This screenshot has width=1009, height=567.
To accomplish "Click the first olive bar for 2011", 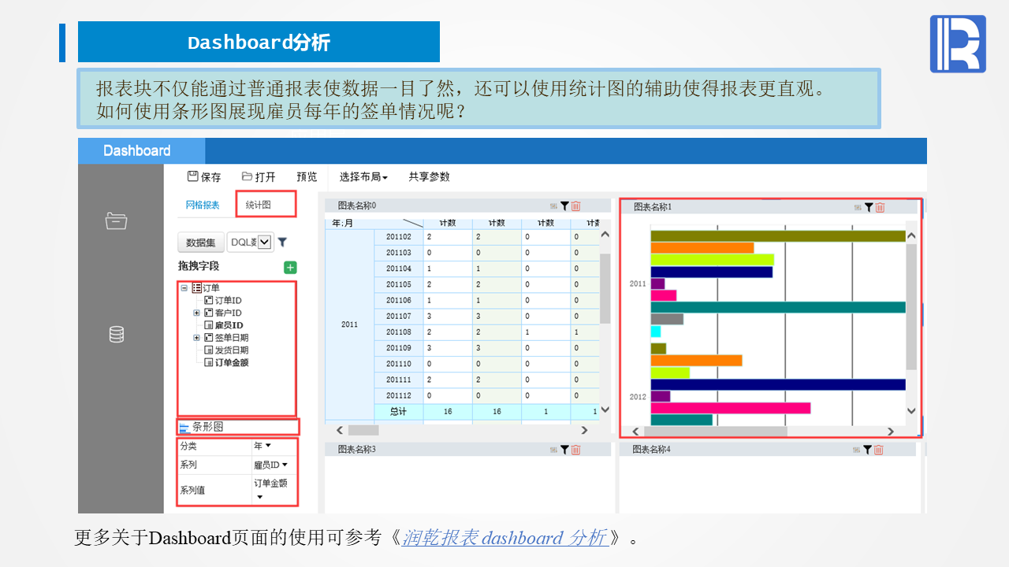I will click(x=778, y=235).
